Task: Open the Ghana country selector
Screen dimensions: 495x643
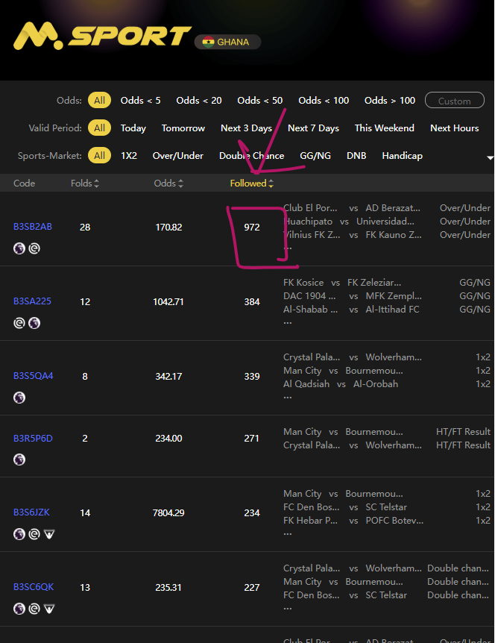Action: tap(227, 42)
